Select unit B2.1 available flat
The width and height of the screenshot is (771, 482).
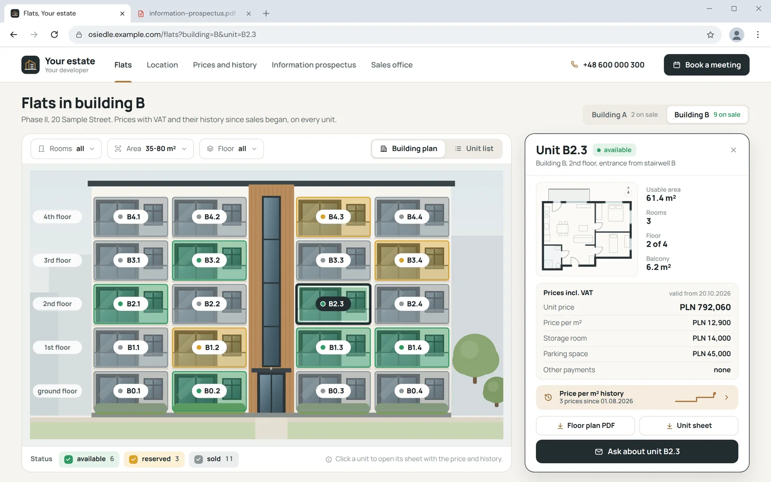(x=131, y=304)
